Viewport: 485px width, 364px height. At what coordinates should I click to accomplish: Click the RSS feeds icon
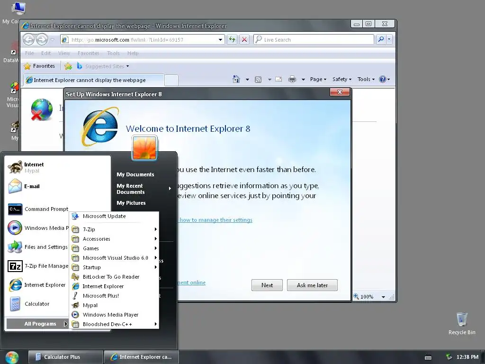click(x=258, y=80)
